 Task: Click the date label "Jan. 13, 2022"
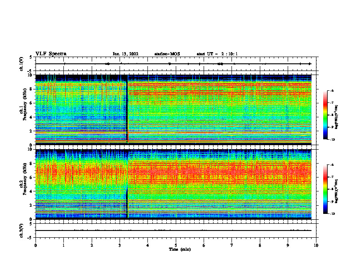pos(125,54)
